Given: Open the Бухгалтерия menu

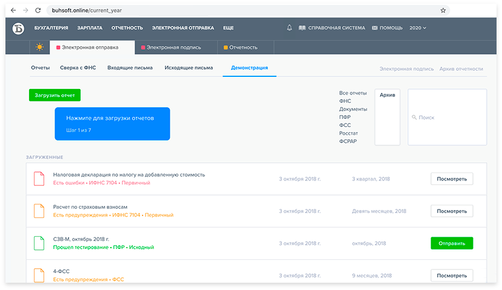Looking at the screenshot, I should tap(51, 28).
